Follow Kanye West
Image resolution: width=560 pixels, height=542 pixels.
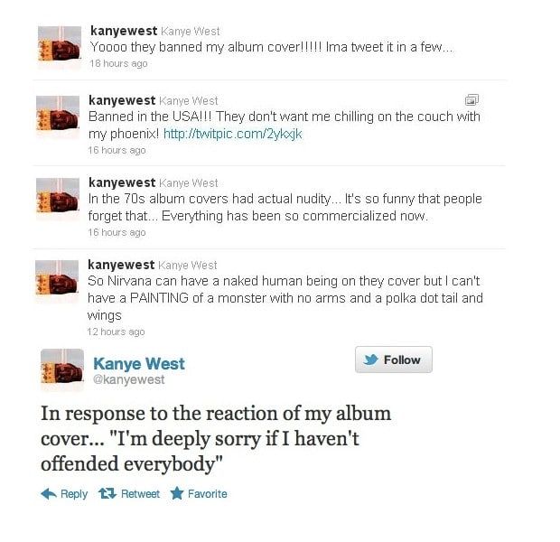[x=394, y=360]
